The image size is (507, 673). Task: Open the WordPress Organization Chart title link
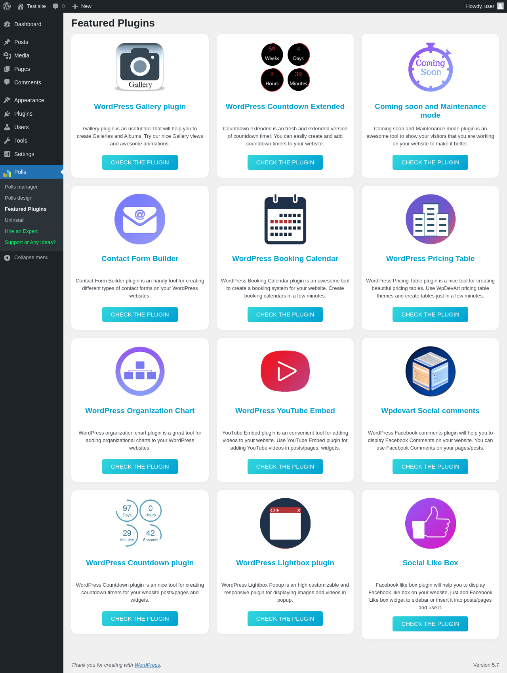pyautogui.click(x=140, y=411)
